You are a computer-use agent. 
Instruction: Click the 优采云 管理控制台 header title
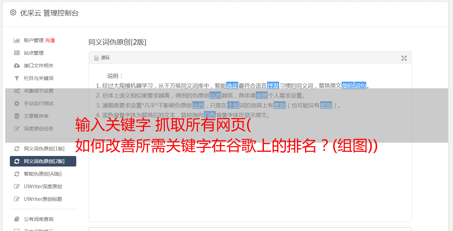pyautogui.click(x=49, y=13)
